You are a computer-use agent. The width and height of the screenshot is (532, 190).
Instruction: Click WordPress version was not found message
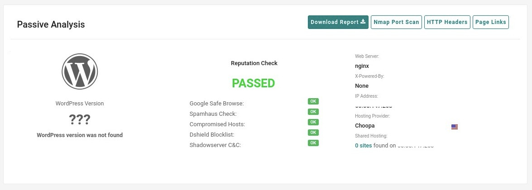click(x=80, y=135)
